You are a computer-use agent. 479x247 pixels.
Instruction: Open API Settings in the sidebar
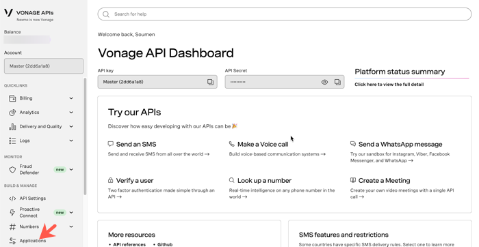click(x=33, y=199)
